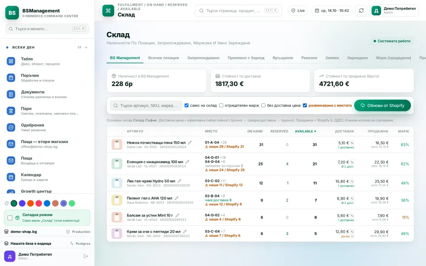Edit name of Нежна почистваща пяна 150 мл
Image resolution: width=426 pixels, height=266 pixels.
coord(190,142)
